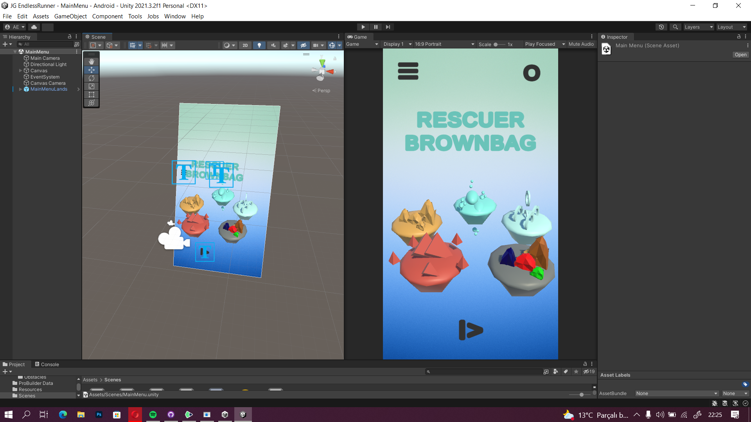The width and height of the screenshot is (751, 422).
Task: Select MainMenuLands in the Hierarchy
Action: pyautogui.click(x=49, y=89)
